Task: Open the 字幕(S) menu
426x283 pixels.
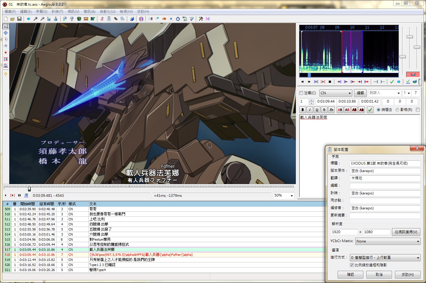Action: click(41, 12)
